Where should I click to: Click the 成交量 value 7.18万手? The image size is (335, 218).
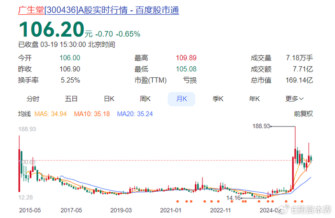299,58
